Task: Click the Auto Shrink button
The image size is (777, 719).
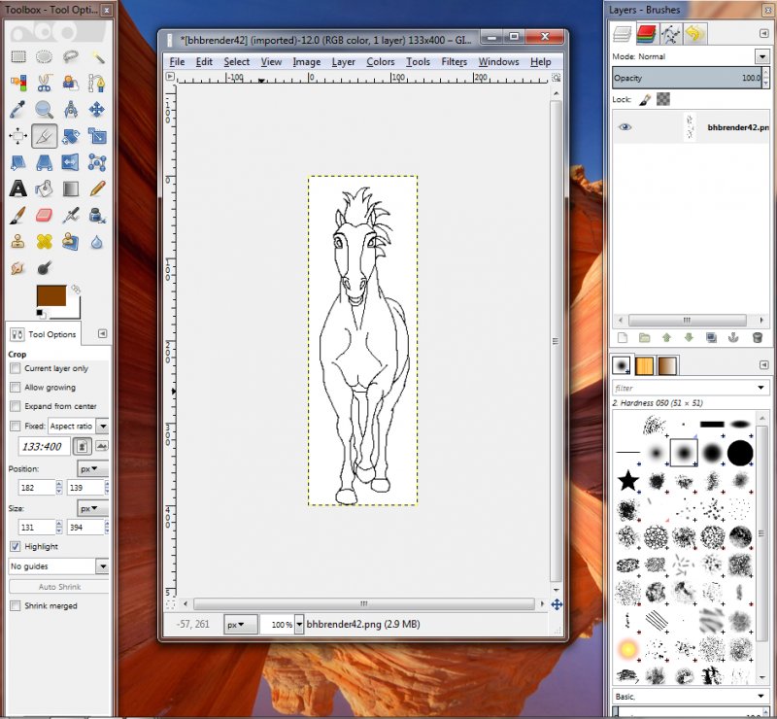Action: pos(59,587)
